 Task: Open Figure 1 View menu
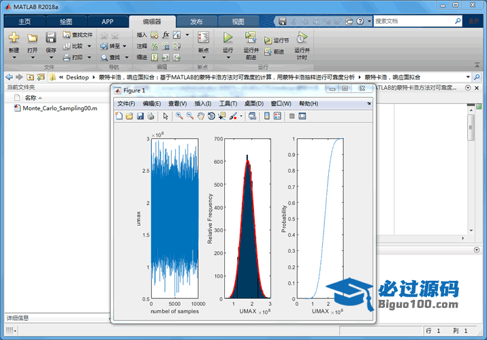click(177, 103)
